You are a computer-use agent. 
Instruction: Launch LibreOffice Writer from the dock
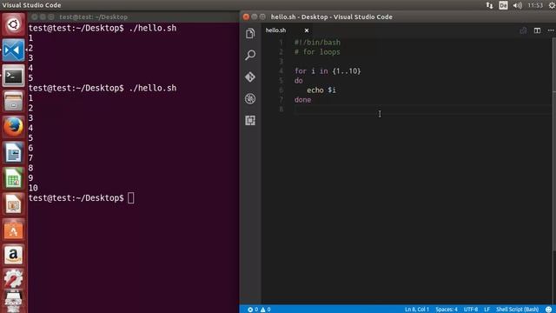point(14,153)
